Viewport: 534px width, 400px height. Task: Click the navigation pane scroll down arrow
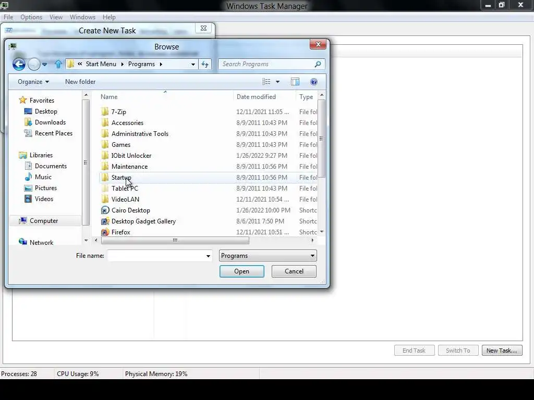86,240
